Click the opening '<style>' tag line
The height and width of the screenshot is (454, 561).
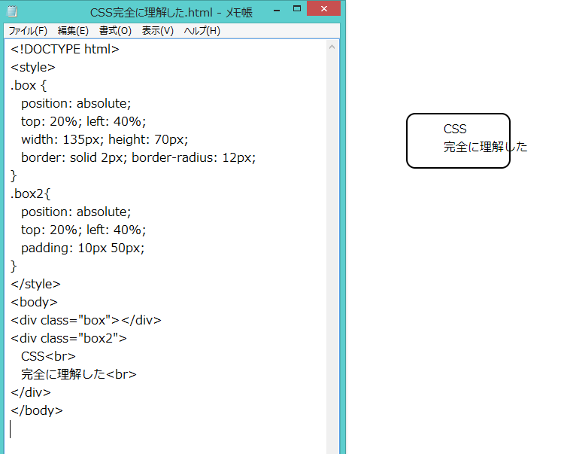click(x=33, y=67)
